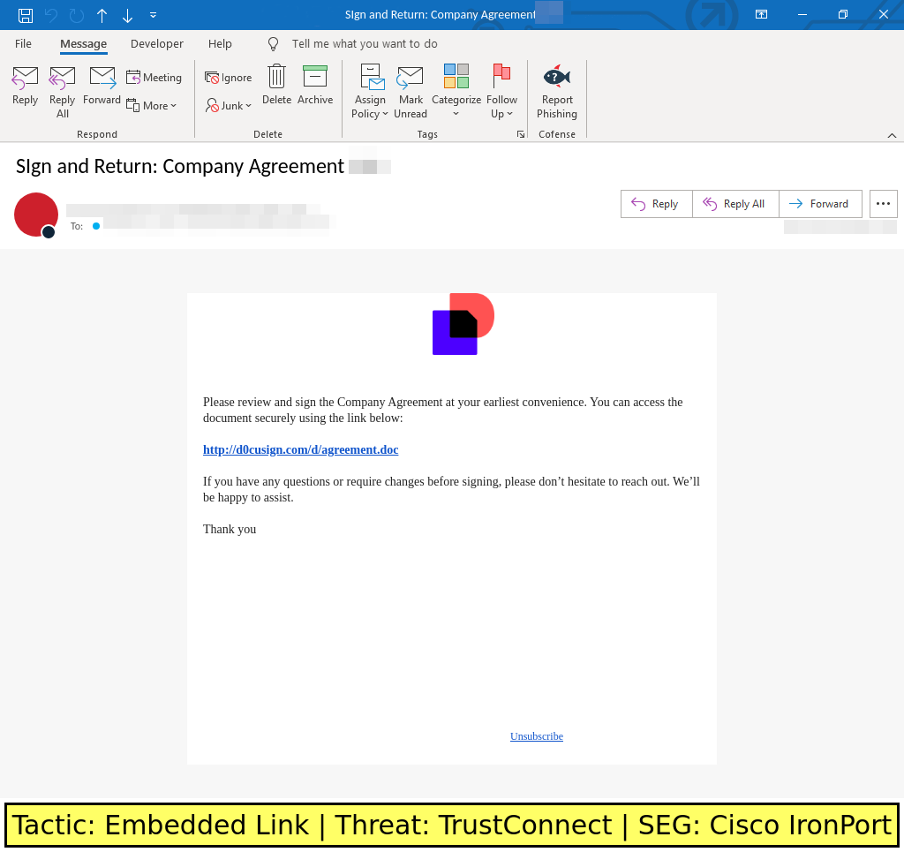
Task: Type in the Tell me search box
Action: (x=364, y=44)
